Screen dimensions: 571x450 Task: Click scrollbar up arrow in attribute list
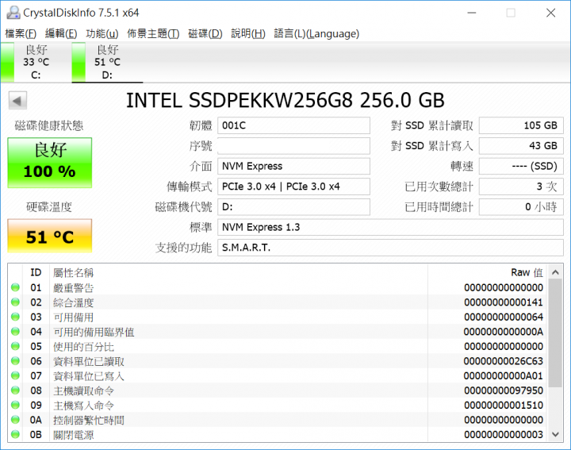555,272
